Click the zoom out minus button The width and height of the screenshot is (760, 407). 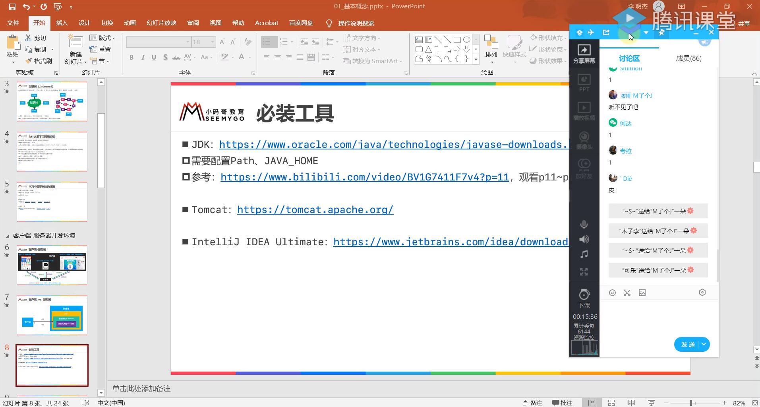coord(666,403)
